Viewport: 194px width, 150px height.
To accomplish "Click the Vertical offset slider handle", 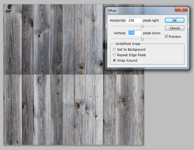I will click(142, 39).
